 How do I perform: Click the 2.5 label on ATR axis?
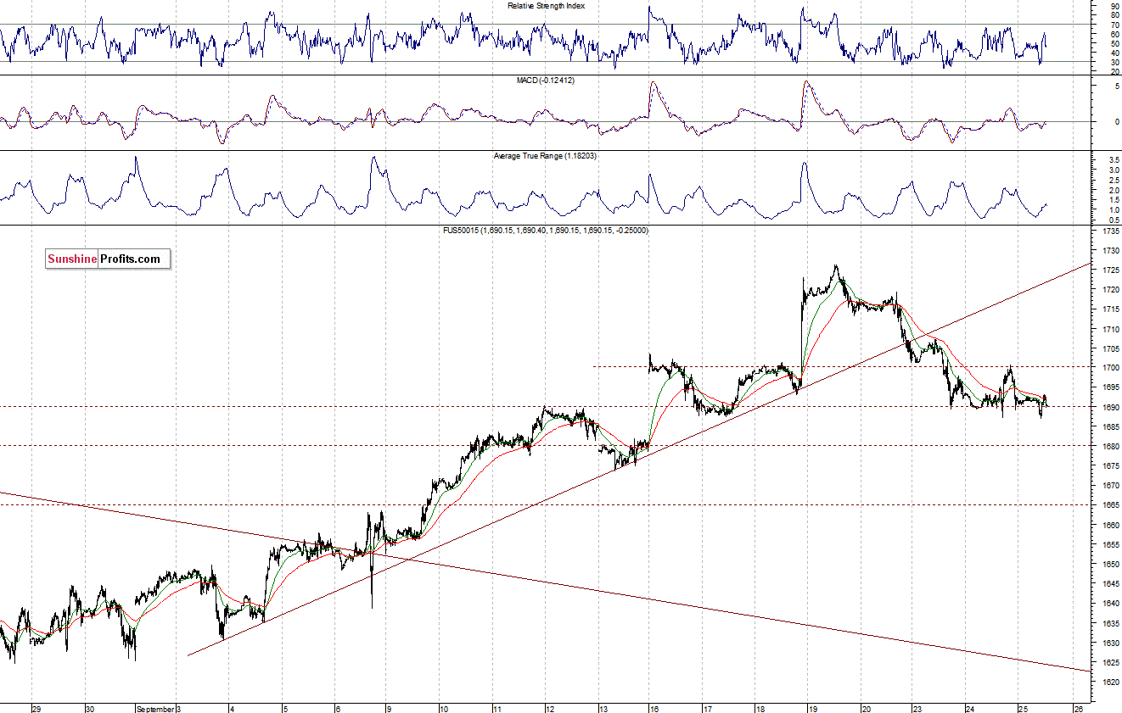click(x=1114, y=180)
